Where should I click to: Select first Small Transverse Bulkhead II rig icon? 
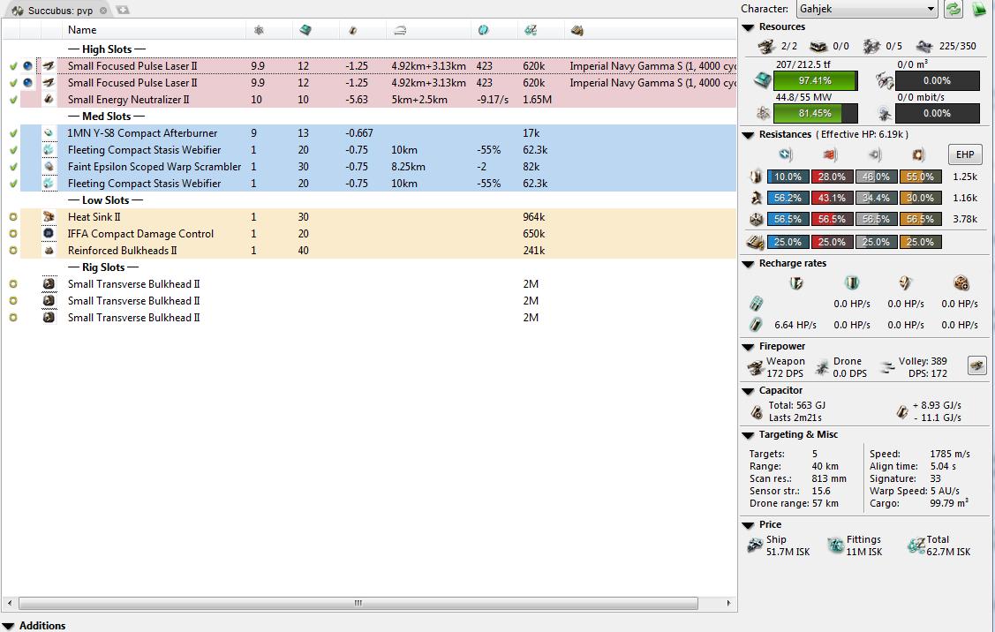click(x=49, y=284)
